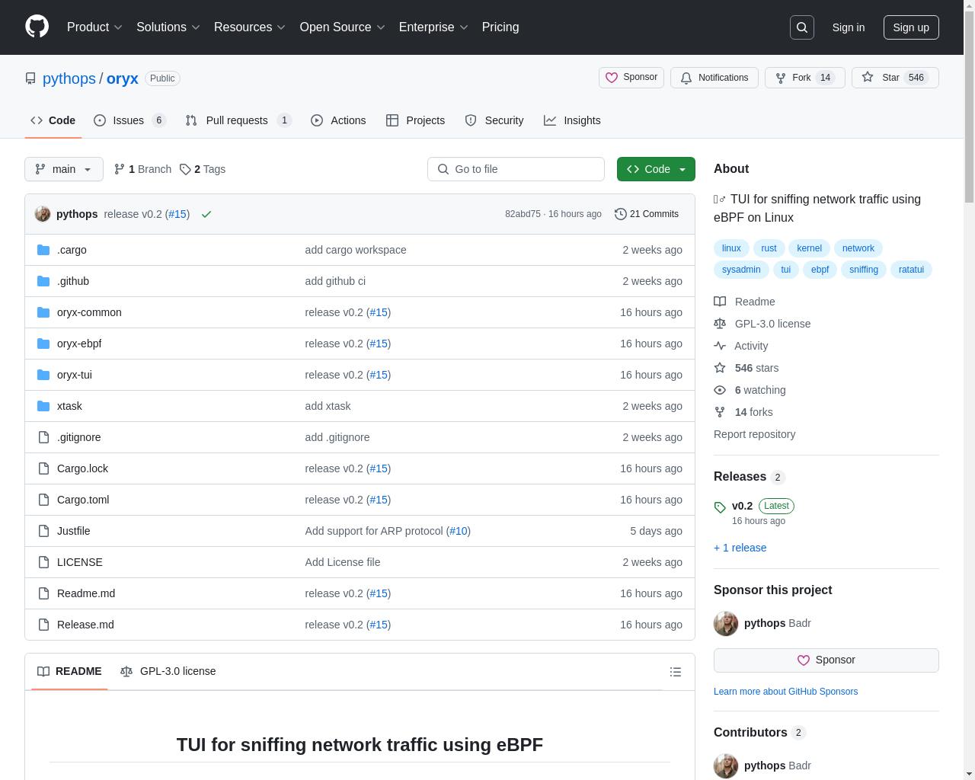This screenshot has width=975, height=780.
Task: Click the green commit status checkmark
Action: pos(206,215)
